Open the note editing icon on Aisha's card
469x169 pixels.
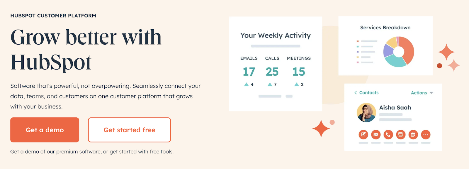(363, 135)
